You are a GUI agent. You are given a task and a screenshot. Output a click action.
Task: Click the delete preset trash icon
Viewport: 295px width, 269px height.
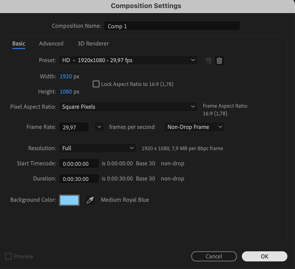coord(219,61)
